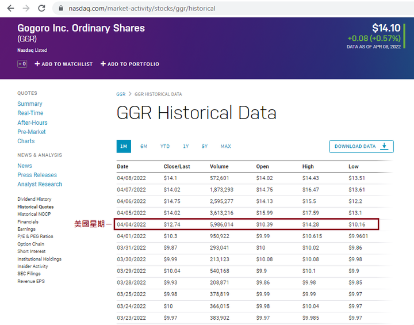This screenshot has width=414, height=325.
Task: Click the low value $9.9601
Action: click(x=358, y=236)
